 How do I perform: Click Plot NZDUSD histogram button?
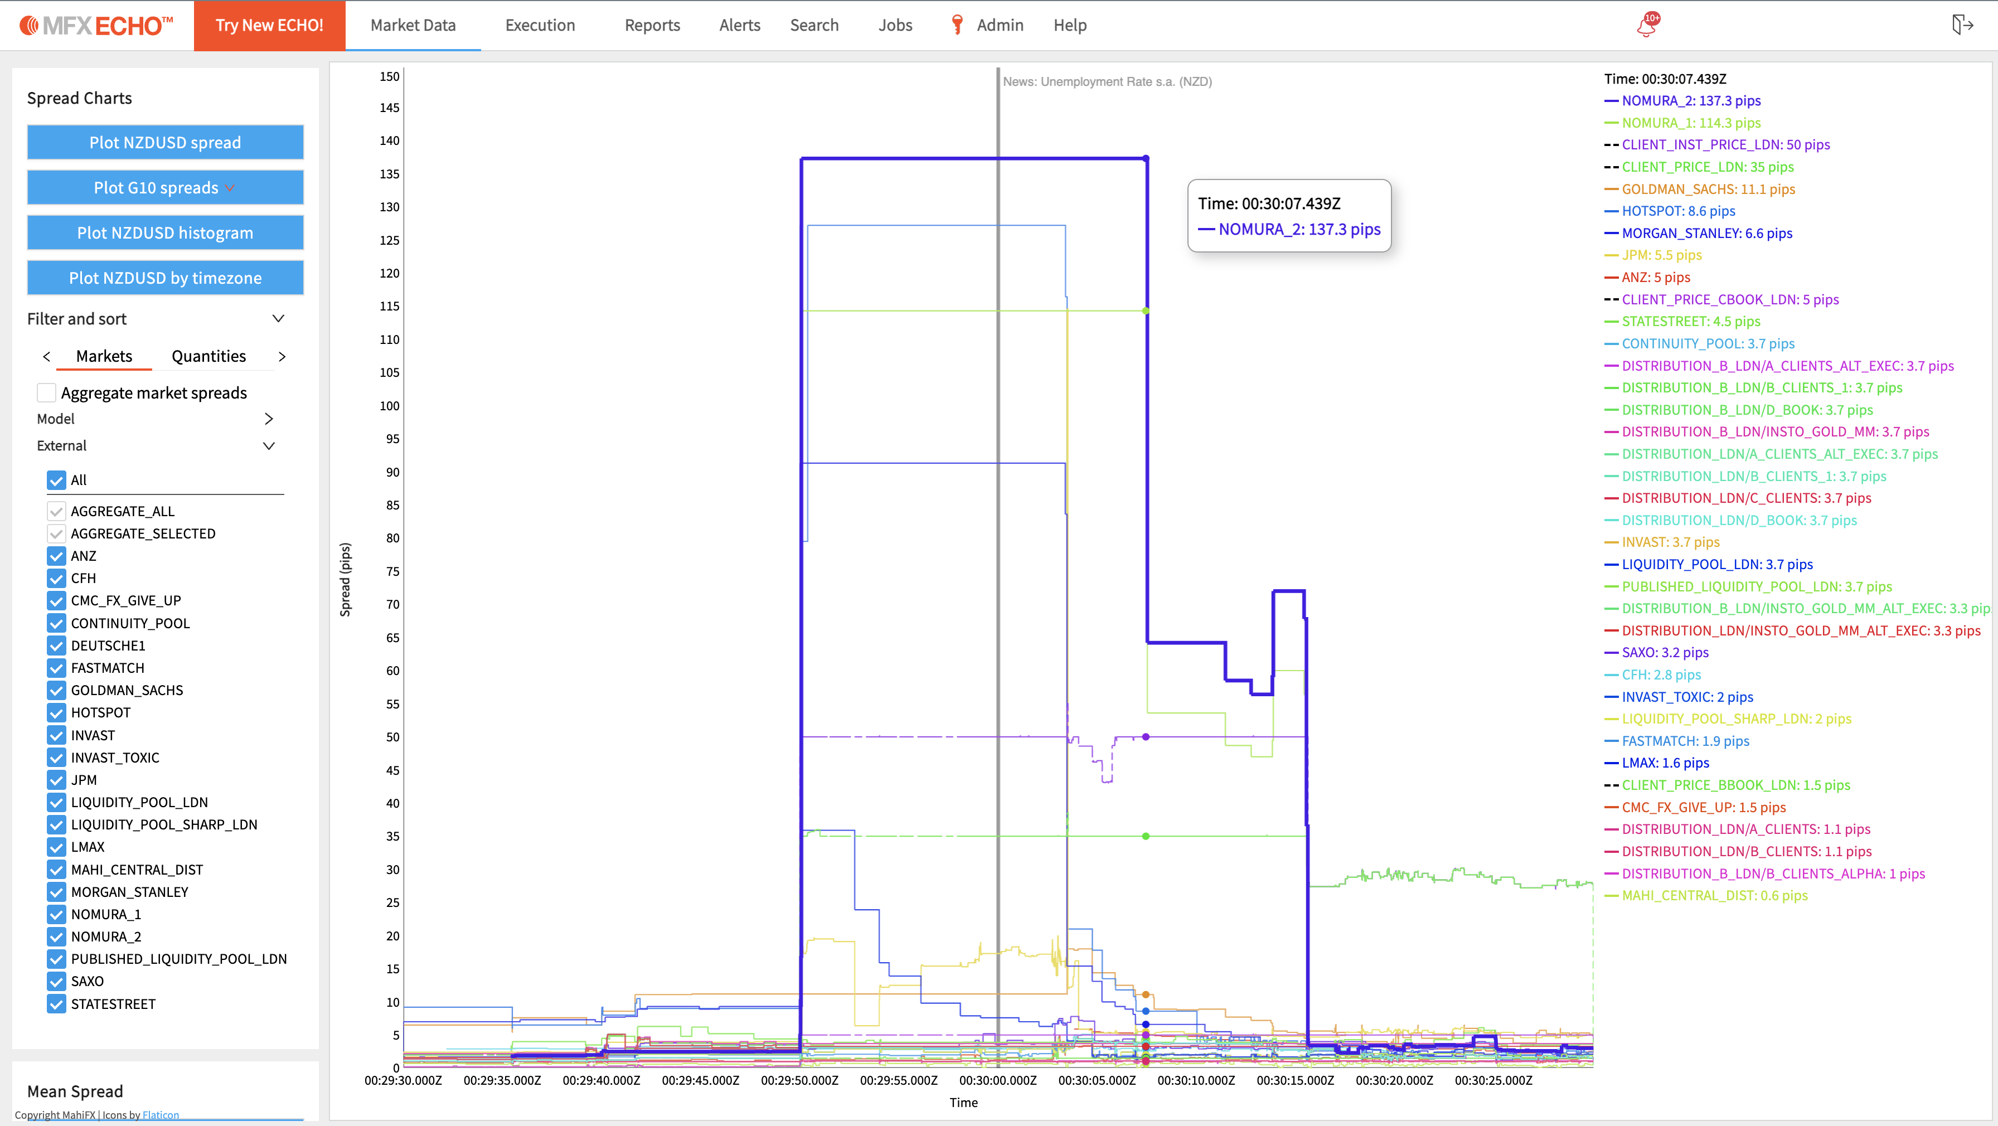(x=165, y=232)
